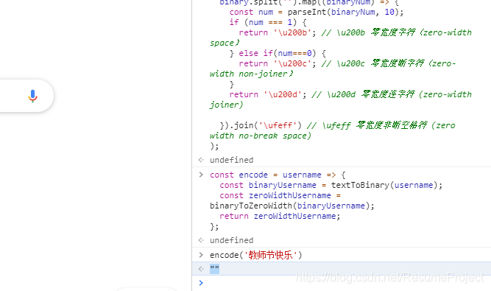Screen dimensions: 491x291
Task: Click the undefined result above const encode
Action: [x=231, y=160]
